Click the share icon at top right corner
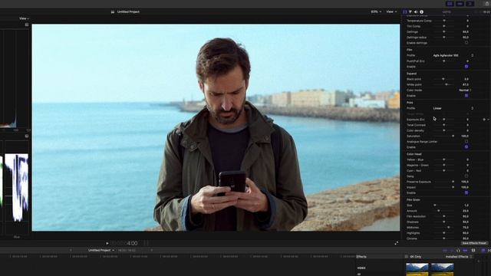Screen dimensions: 491x276 487,3
